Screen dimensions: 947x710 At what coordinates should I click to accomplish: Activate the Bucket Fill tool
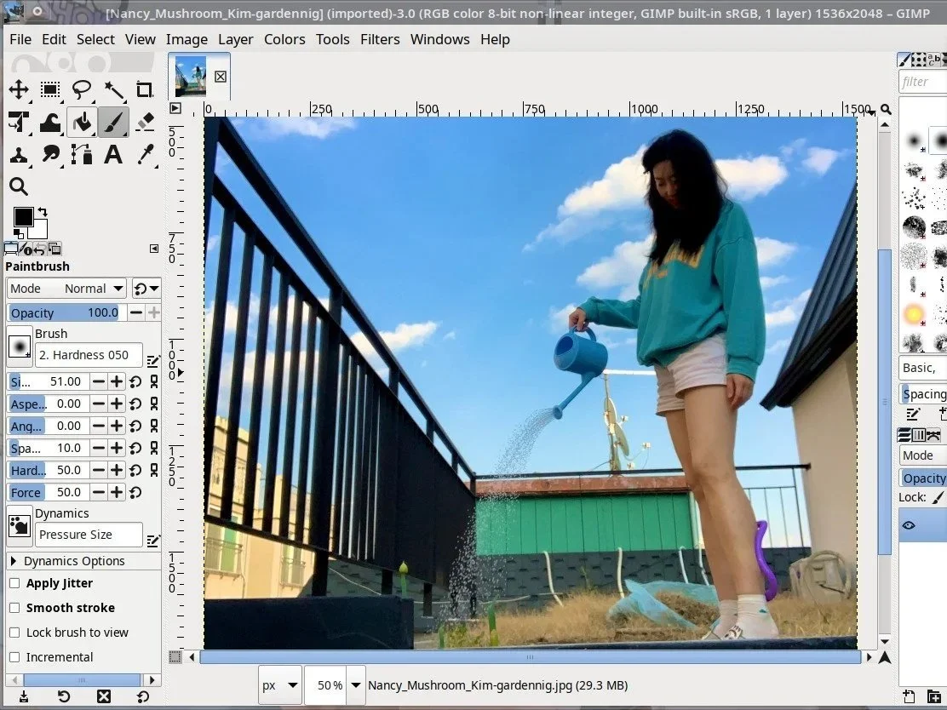(x=82, y=122)
